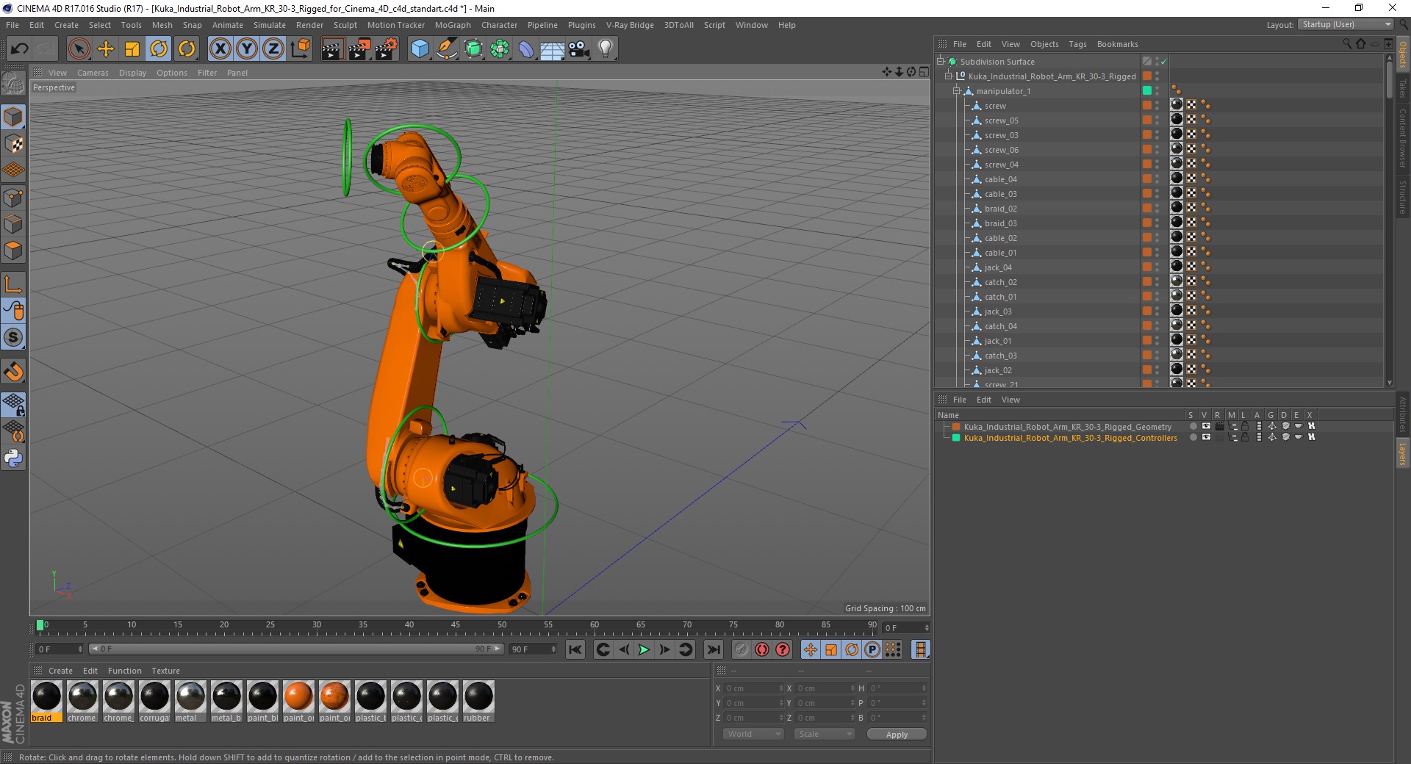The height and width of the screenshot is (764, 1411).
Task: Select the rubber material swatch
Action: 478,701
